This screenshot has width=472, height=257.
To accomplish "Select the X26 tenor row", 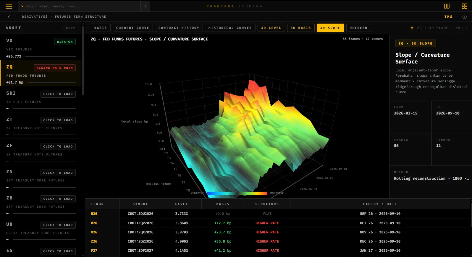I will 278,232.
